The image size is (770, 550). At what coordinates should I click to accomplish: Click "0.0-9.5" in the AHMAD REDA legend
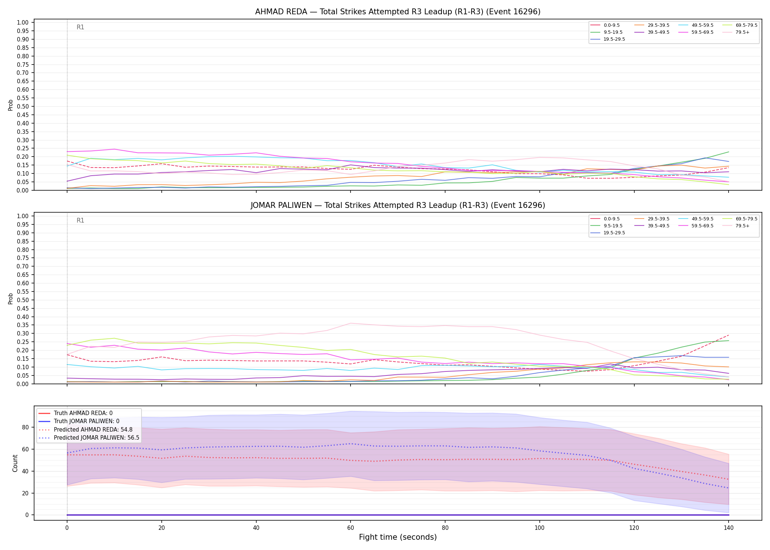[x=612, y=25]
